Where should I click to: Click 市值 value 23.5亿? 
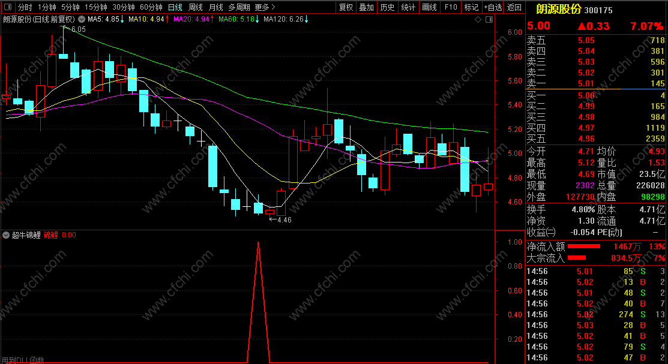[x=652, y=174]
